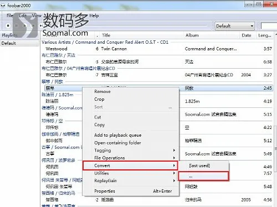Select the '...' entry in Convert submenu

click(x=203, y=176)
